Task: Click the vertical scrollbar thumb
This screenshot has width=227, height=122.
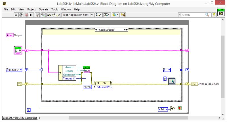Action: coord(223,67)
